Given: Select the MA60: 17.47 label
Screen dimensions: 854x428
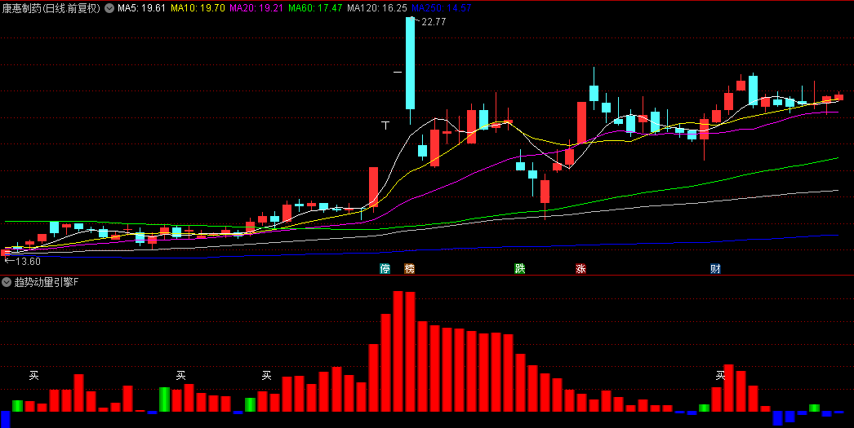Looking at the screenshot, I should tap(315, 8).
